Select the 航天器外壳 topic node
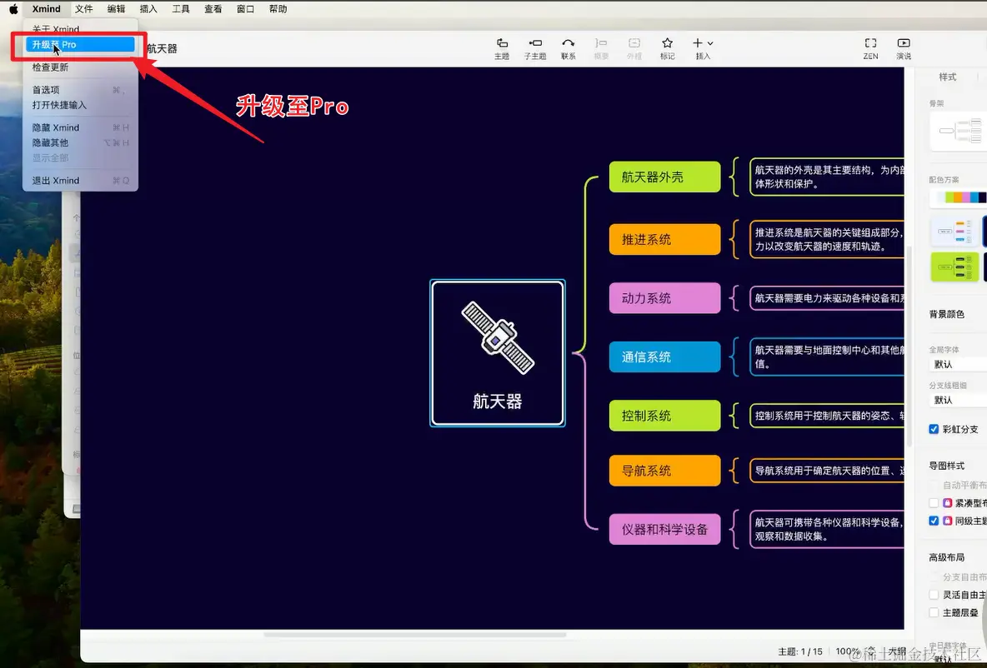Viewport: 987px width, 668px height. click(x=664, y=177)
